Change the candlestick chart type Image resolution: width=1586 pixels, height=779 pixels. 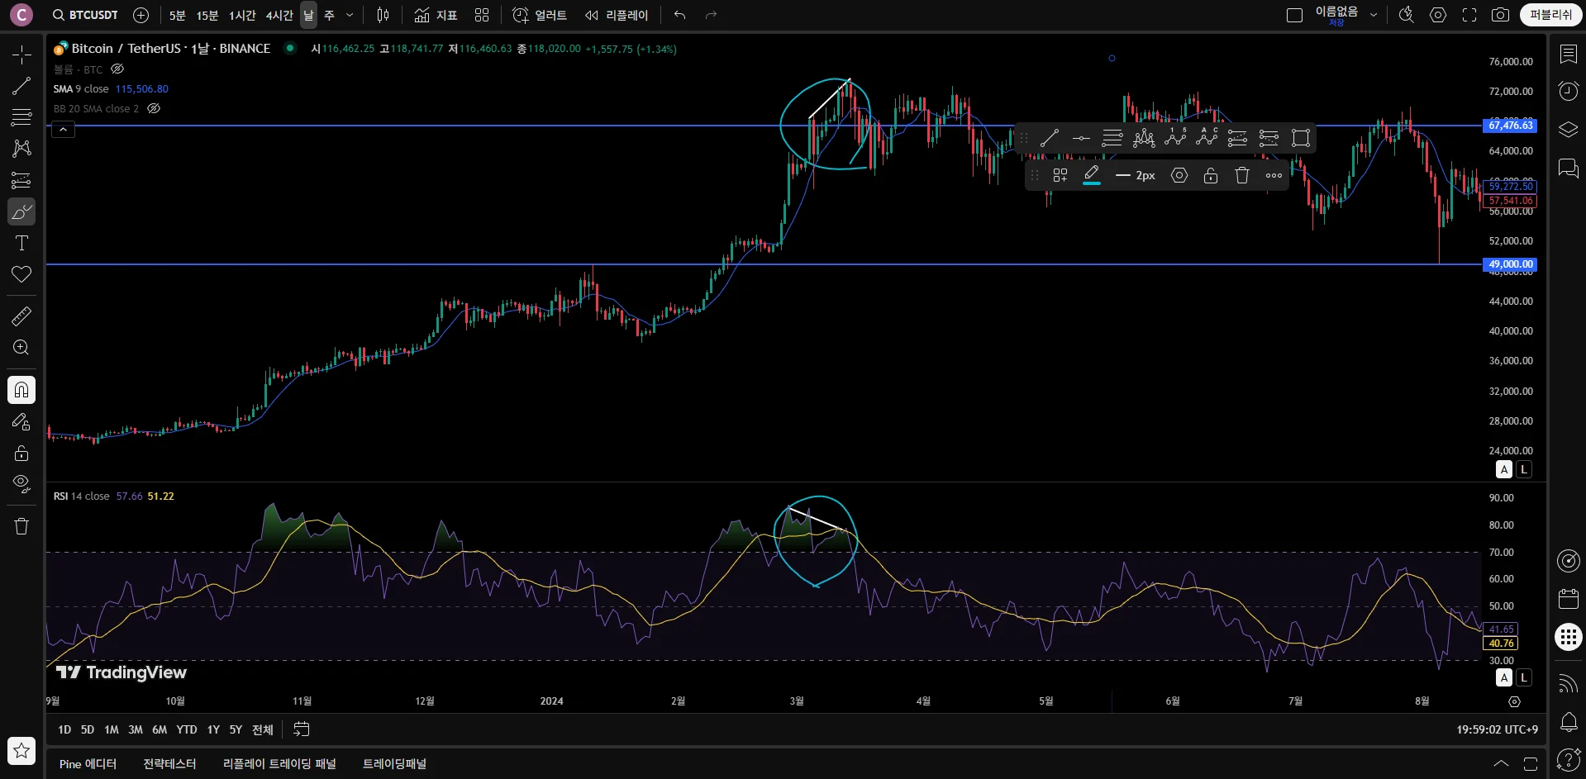(x=383, y=15)
